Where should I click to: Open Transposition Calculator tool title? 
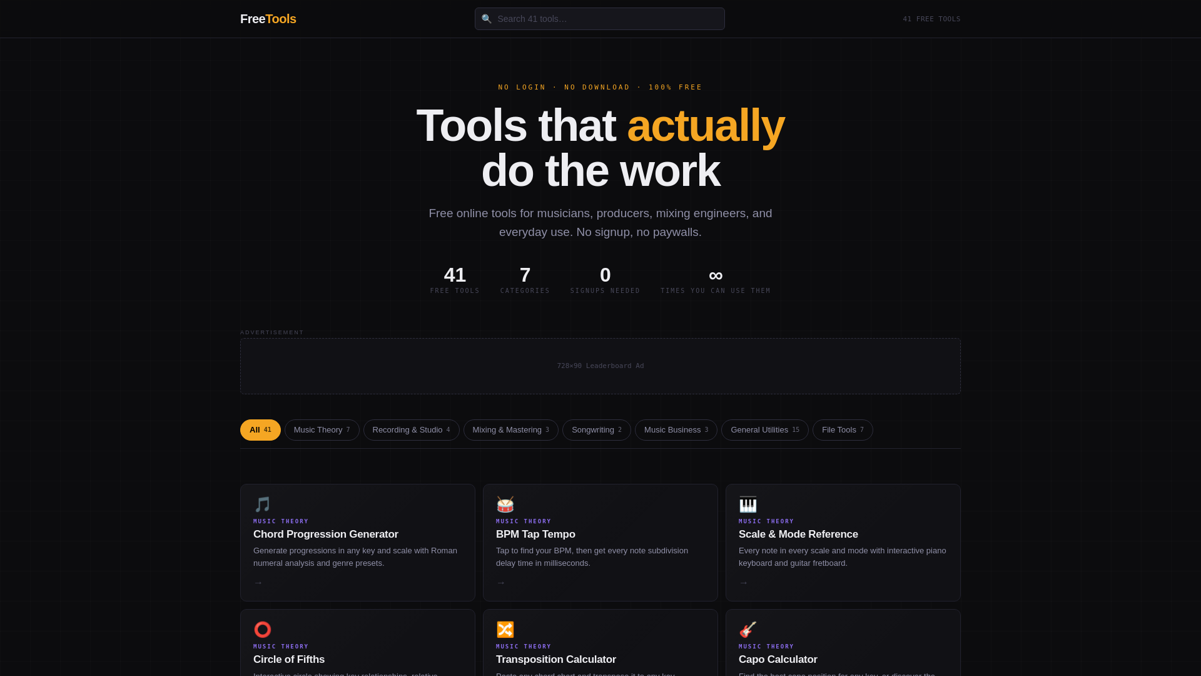point(556,660)
